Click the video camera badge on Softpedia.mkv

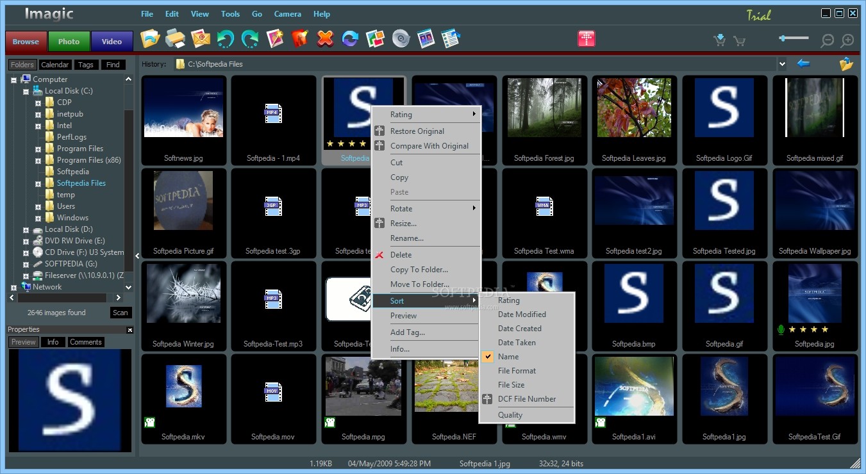pyautogui.click(x=149, y=422)
